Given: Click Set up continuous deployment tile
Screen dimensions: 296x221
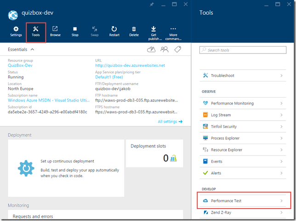Looking at the screenshot, I should 66,168.
